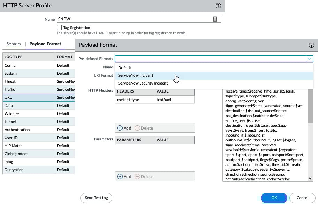The image size is (318, 205).
Task: Enable the Tag Registration checkbox
Action: (59, 28)
